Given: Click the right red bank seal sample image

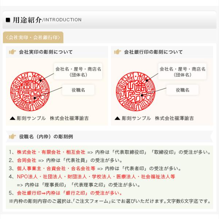Looking at the screenshot, I should pos(135,92).
